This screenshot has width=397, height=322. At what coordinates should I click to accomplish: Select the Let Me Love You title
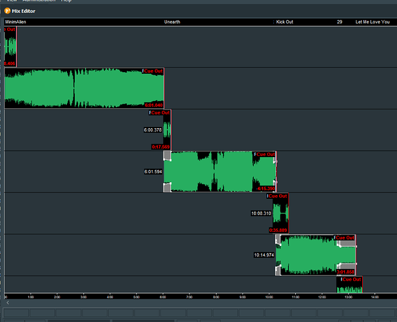[373, 22]
